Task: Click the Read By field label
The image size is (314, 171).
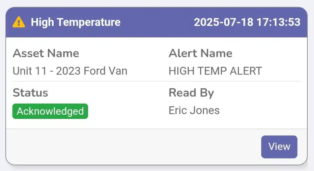Action: [191, 93]
